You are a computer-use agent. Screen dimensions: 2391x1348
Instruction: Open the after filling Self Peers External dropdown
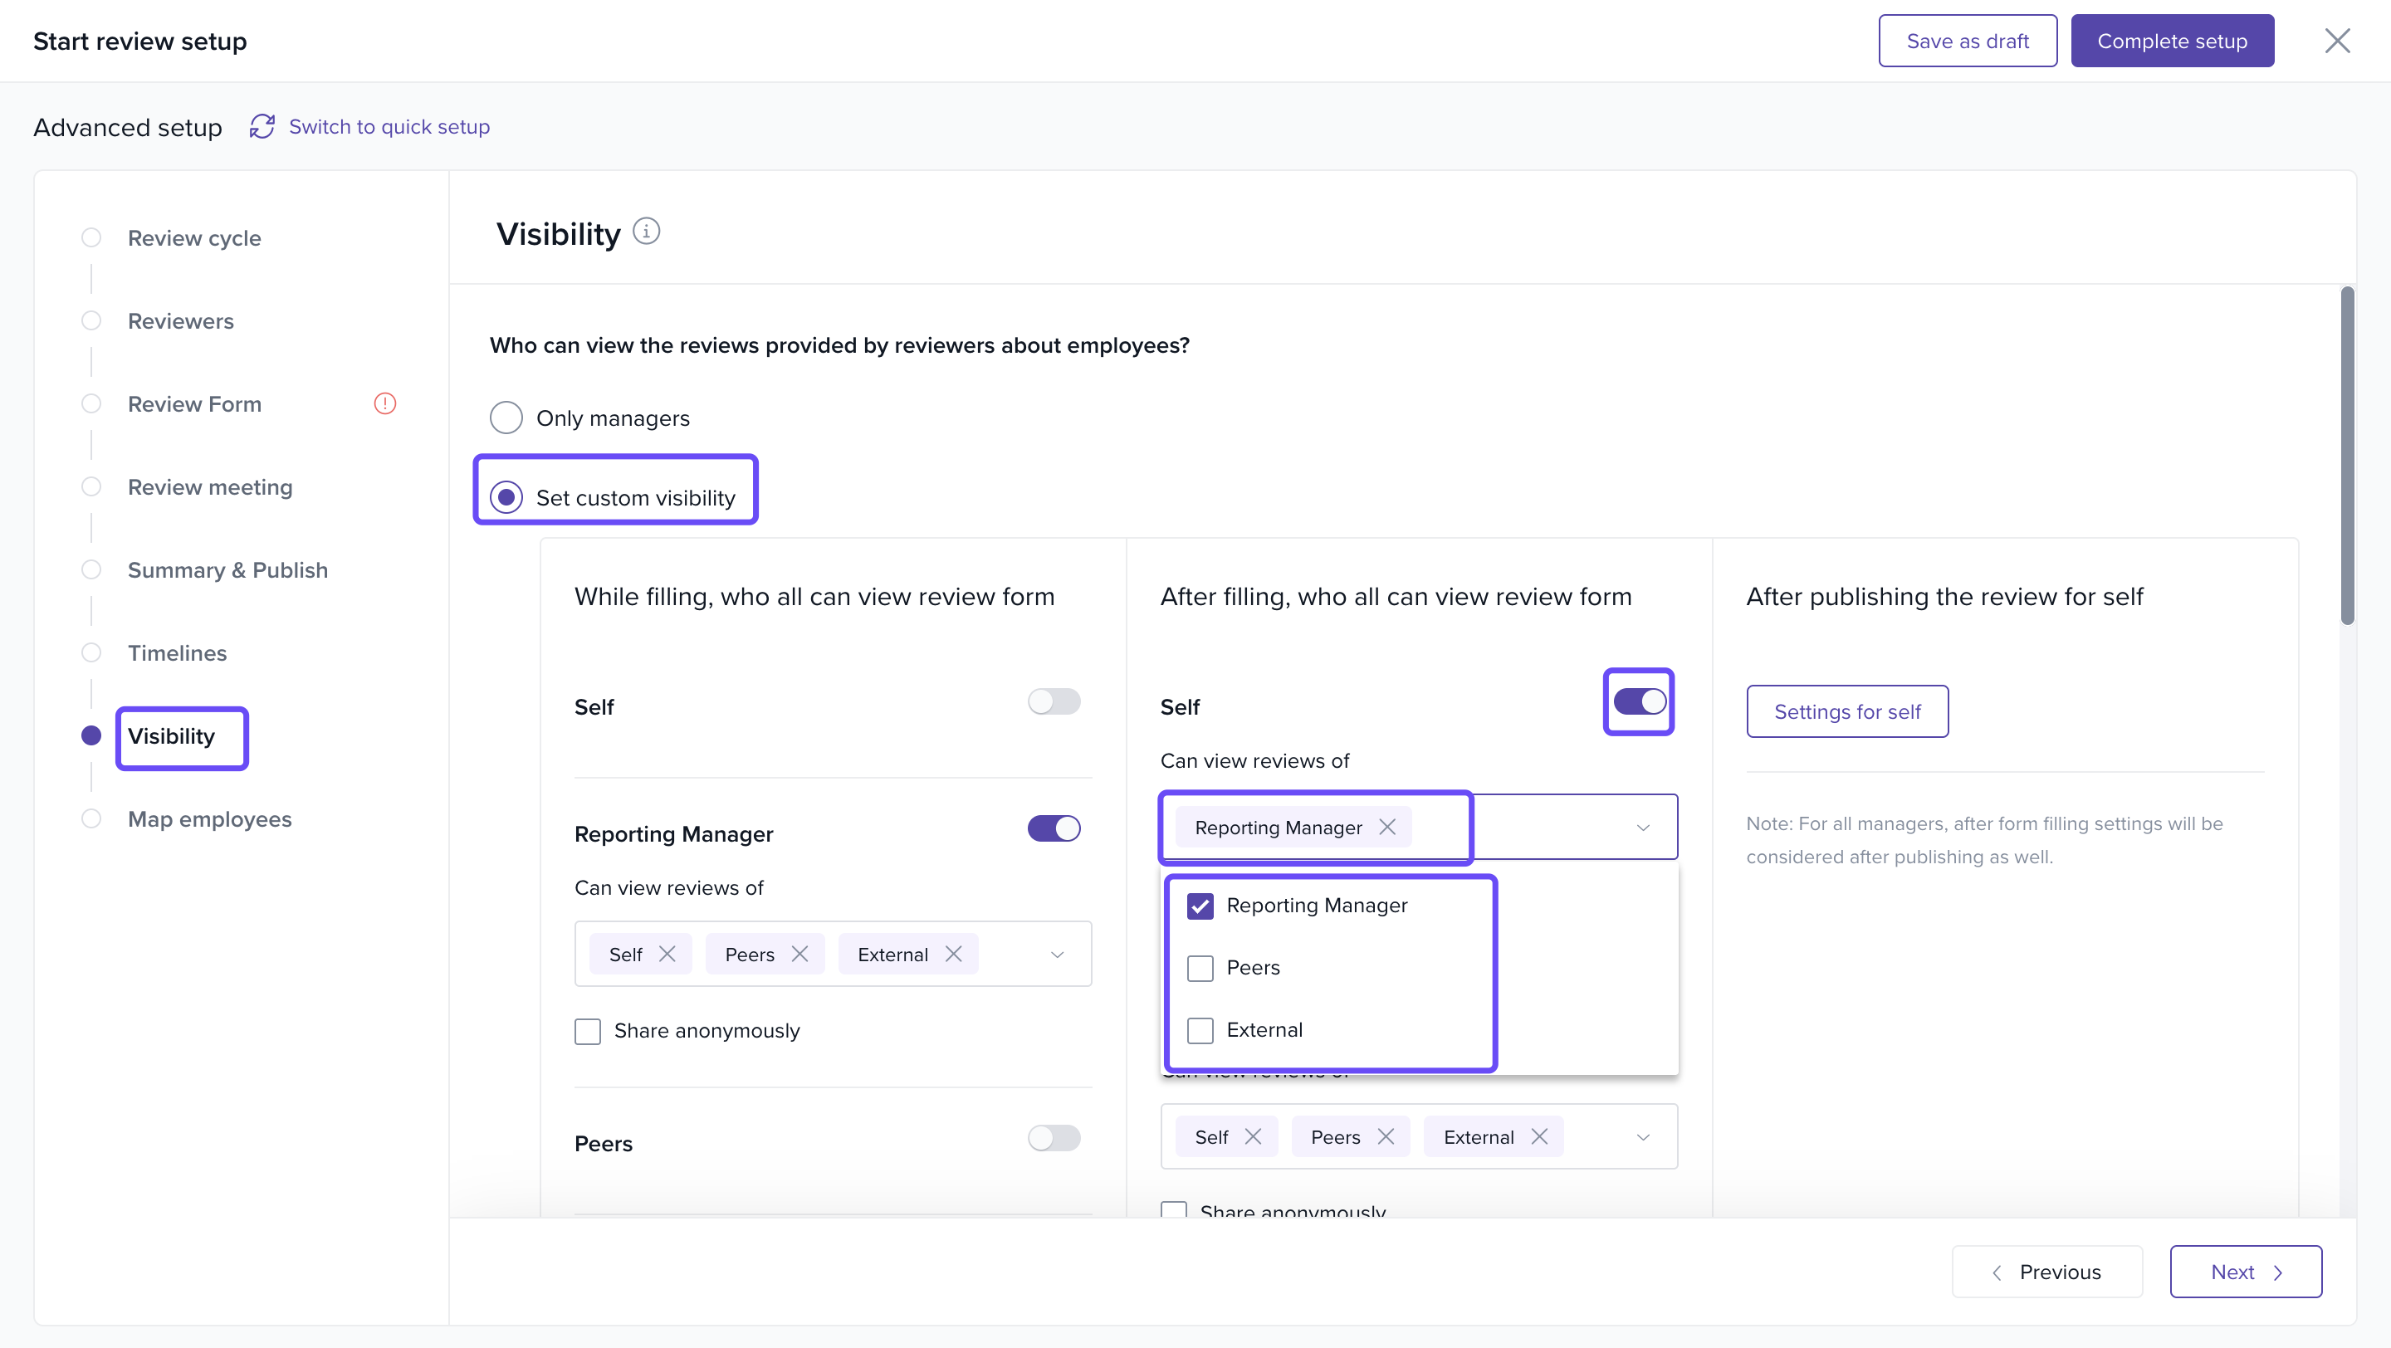click(x=1642, y=1136)
